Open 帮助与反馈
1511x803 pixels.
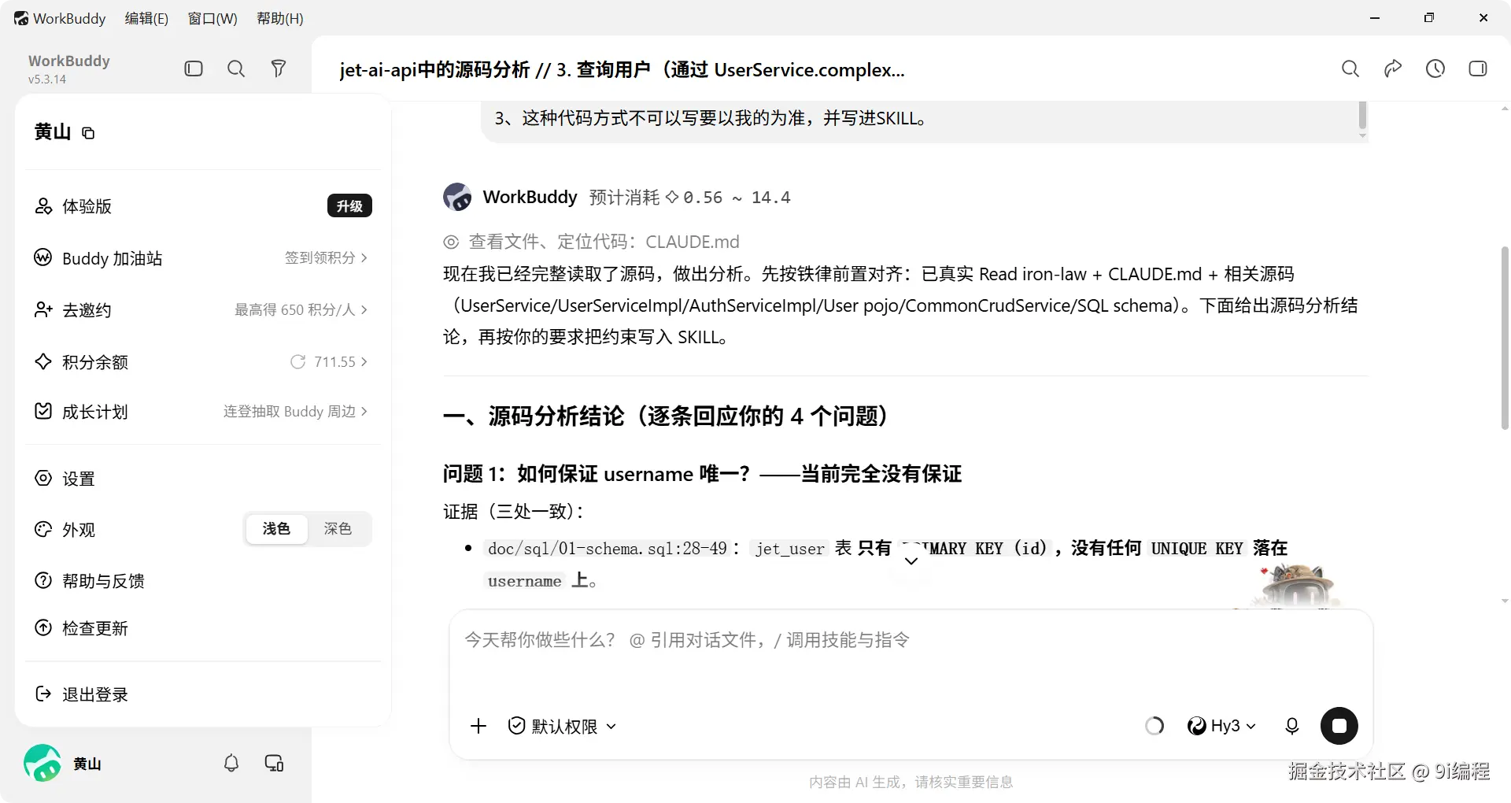coord(202,581)
